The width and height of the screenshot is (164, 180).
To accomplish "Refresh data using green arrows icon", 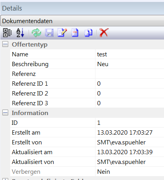I will click(x=36, y=32).
